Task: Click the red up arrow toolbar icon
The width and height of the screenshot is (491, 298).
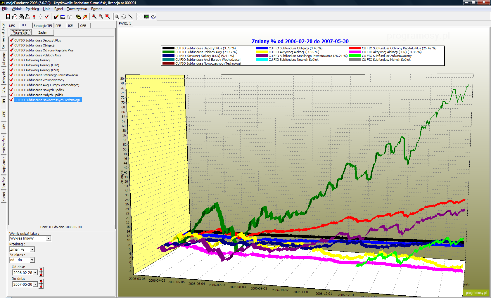Action: (34, 17)
